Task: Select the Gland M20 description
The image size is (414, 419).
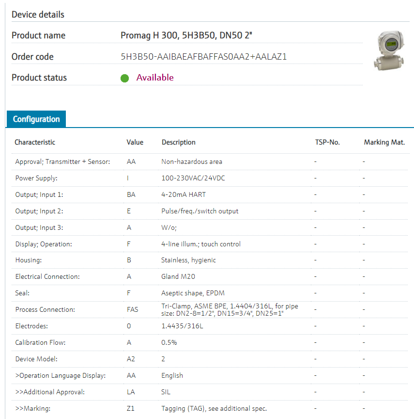Action: (x=178, y=276)
